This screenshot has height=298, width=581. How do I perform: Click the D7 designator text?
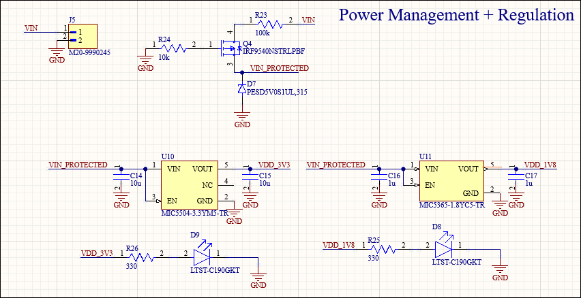pos(251,85)
